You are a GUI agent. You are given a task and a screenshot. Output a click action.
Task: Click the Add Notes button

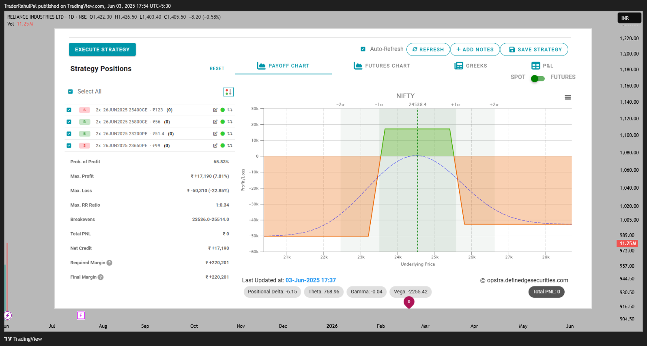pos(475,49)
